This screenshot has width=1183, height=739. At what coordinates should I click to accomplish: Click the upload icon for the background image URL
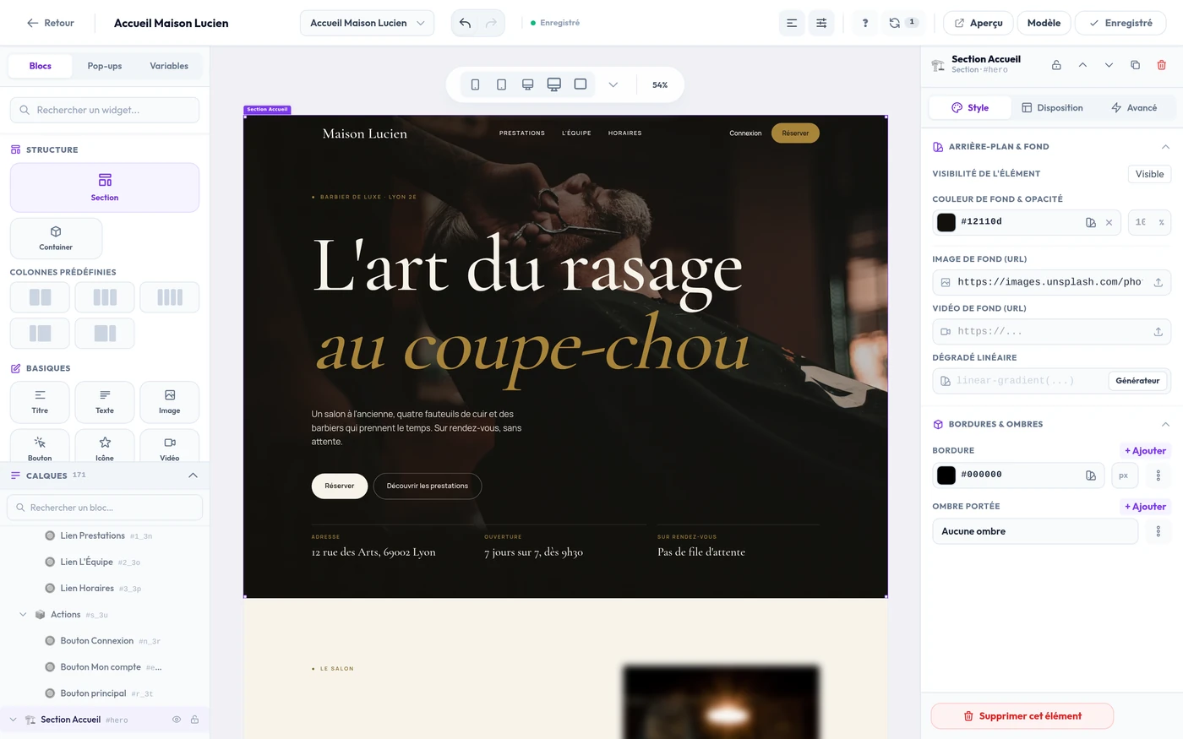[x=1158, y=282]
